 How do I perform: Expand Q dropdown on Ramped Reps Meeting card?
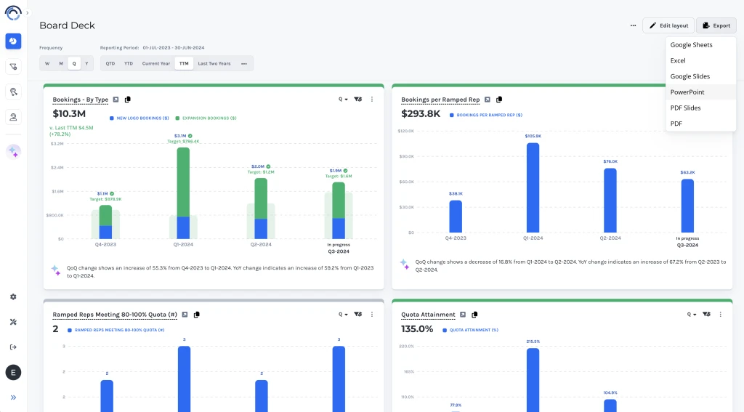[343, 315]
